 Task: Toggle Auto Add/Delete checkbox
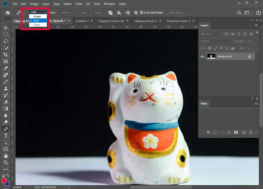tap(141, 13)
